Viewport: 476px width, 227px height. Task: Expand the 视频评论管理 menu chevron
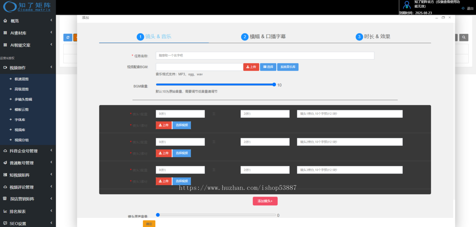coord(52,187)
